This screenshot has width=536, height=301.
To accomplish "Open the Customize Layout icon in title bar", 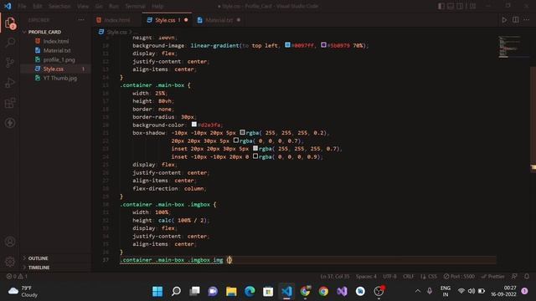I will [472, 6].
